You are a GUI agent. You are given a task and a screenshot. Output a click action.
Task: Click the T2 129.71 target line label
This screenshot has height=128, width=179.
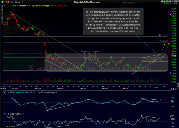click(x=163, y=35)
